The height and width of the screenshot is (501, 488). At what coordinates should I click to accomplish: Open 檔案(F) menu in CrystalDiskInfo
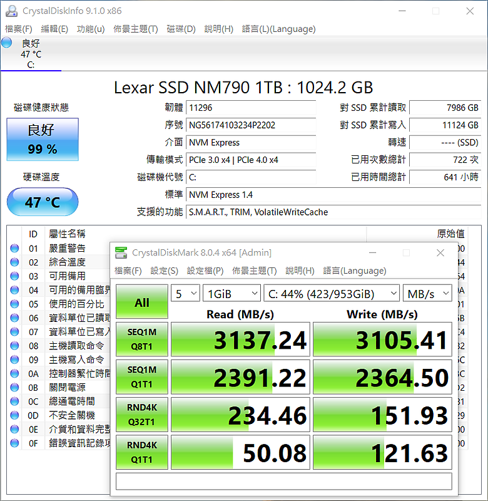19,29
